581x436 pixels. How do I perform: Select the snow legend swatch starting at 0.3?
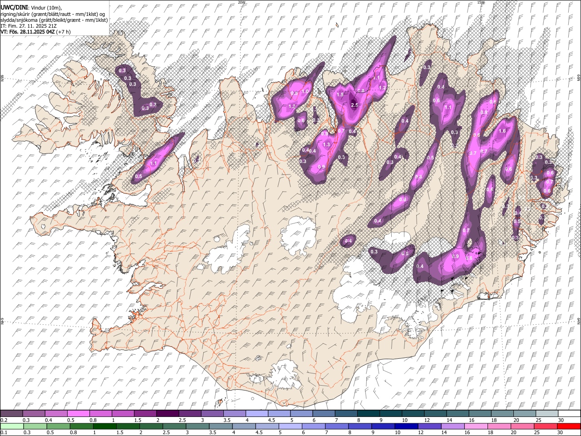(x=34, y=413)
